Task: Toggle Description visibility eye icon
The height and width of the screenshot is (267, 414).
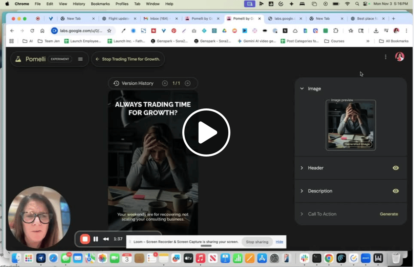Action: (x=395, y=191)
